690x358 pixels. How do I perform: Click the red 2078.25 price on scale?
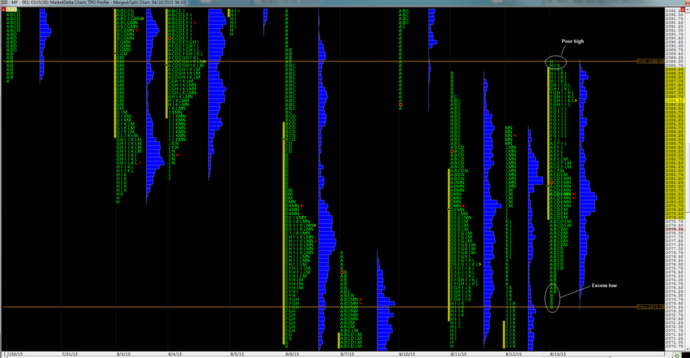point(675,229)
